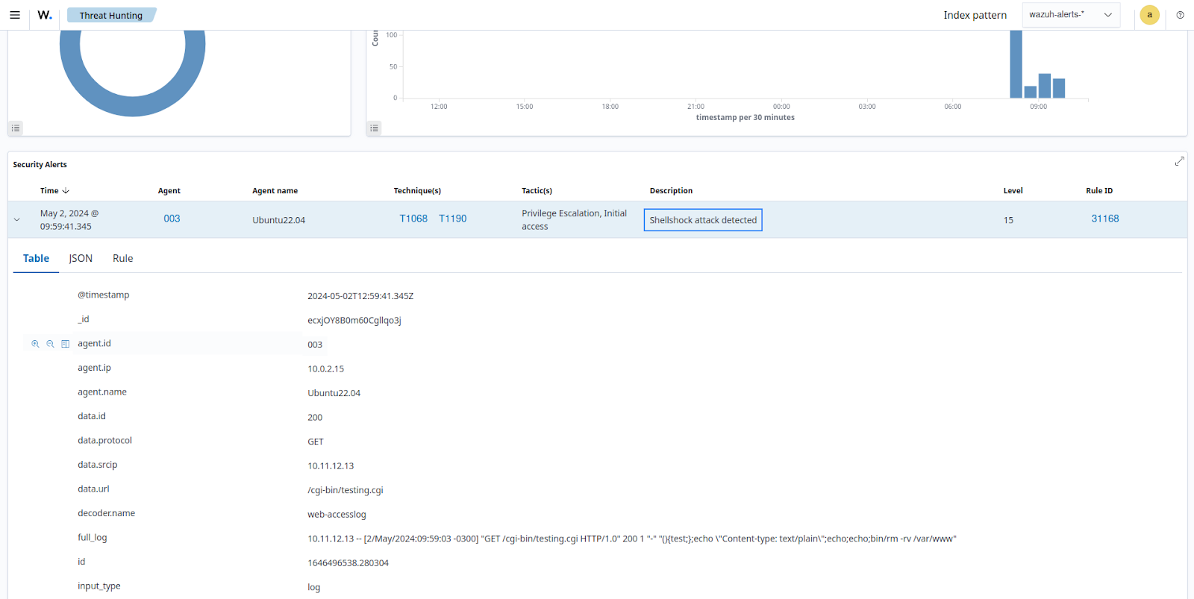1194x599 pixels.
Task: Click 'Shellshock attack detected' description cell
Action: click(703, 220)
